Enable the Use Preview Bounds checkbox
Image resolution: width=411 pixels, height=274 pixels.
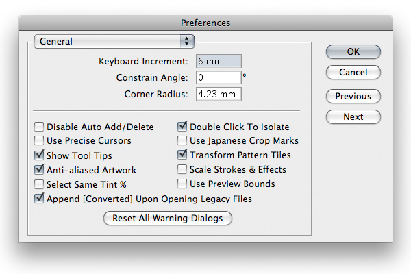tap(182, 184)
